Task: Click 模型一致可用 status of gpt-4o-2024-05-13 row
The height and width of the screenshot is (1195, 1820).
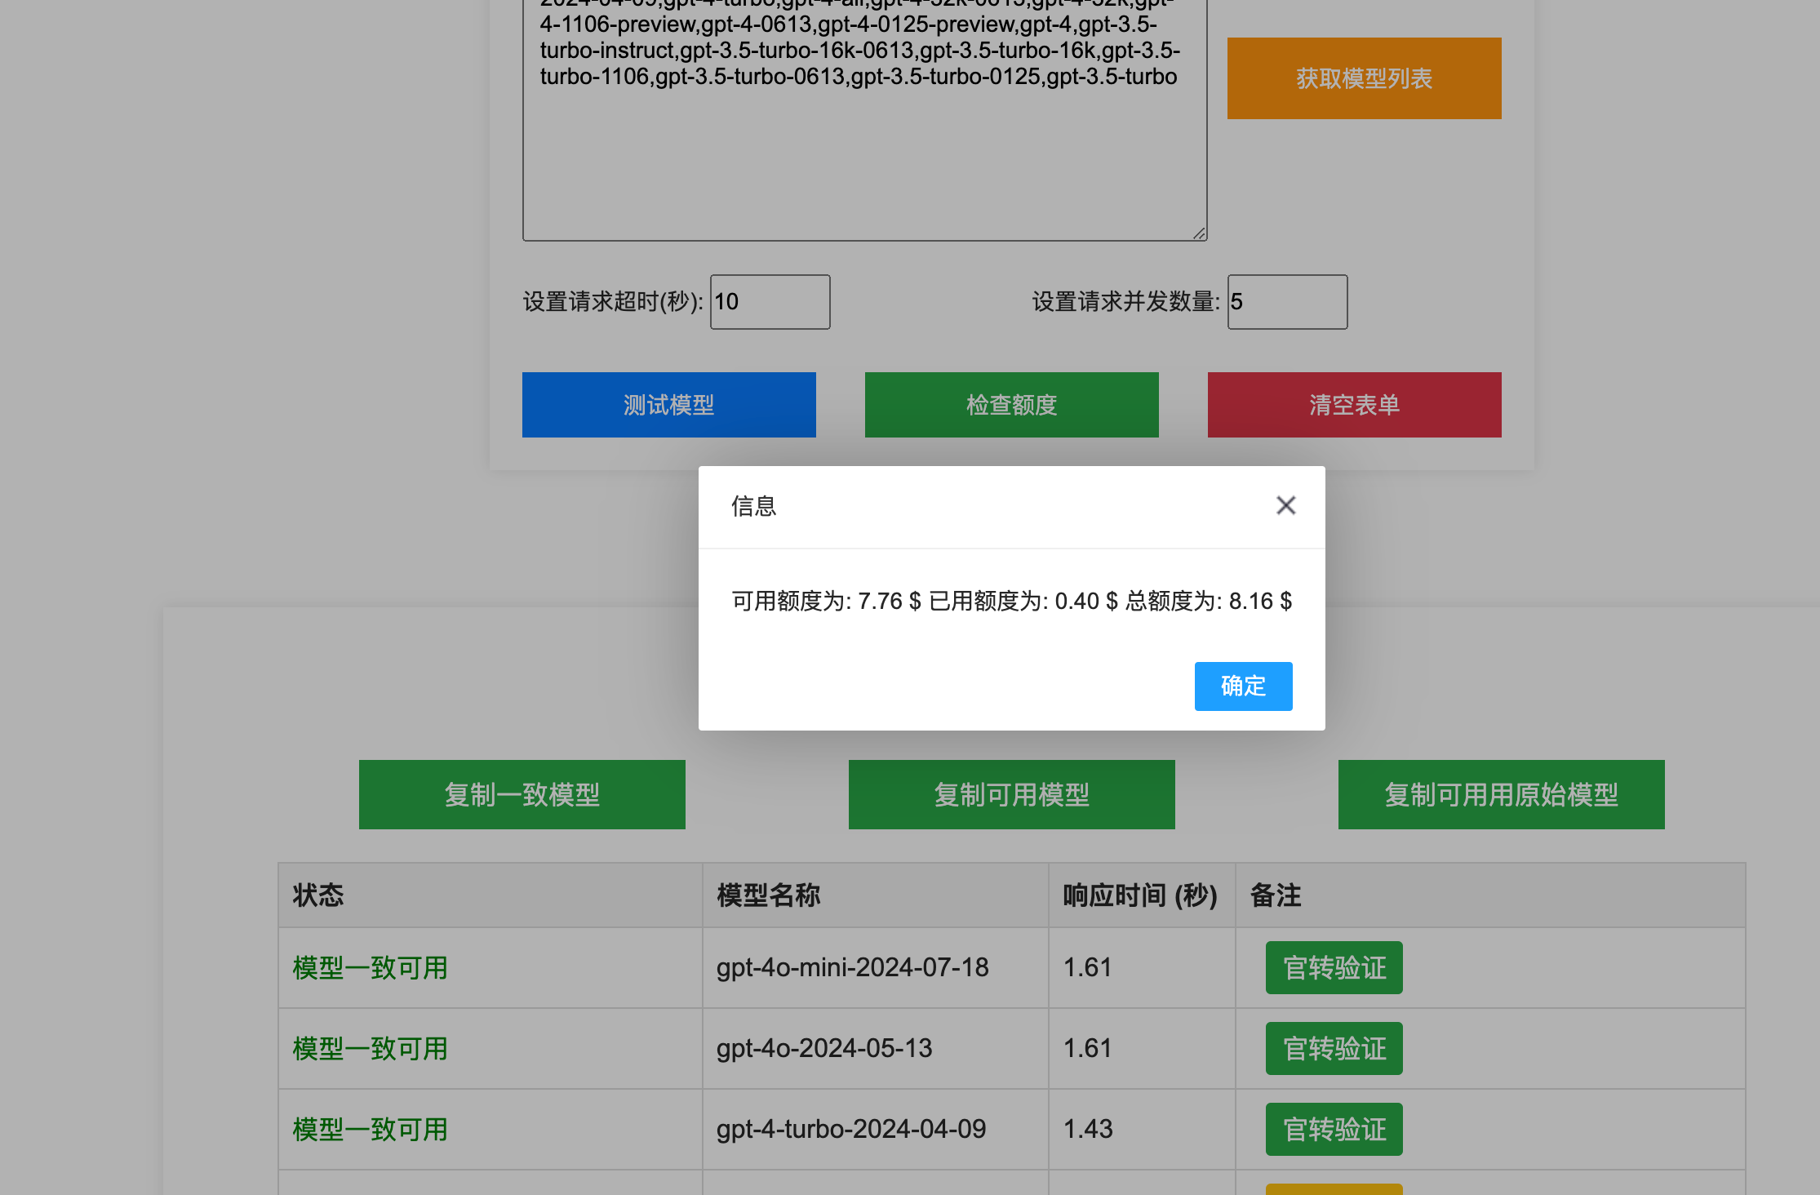Action: click(x=370, y=1049)
